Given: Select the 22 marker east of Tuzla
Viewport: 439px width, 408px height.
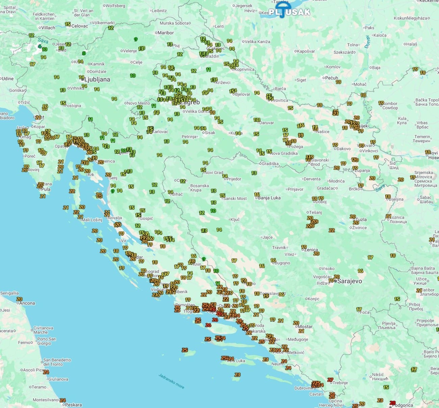Looking at the screenshot, I should pyautogui.click(x=332, y=230).
